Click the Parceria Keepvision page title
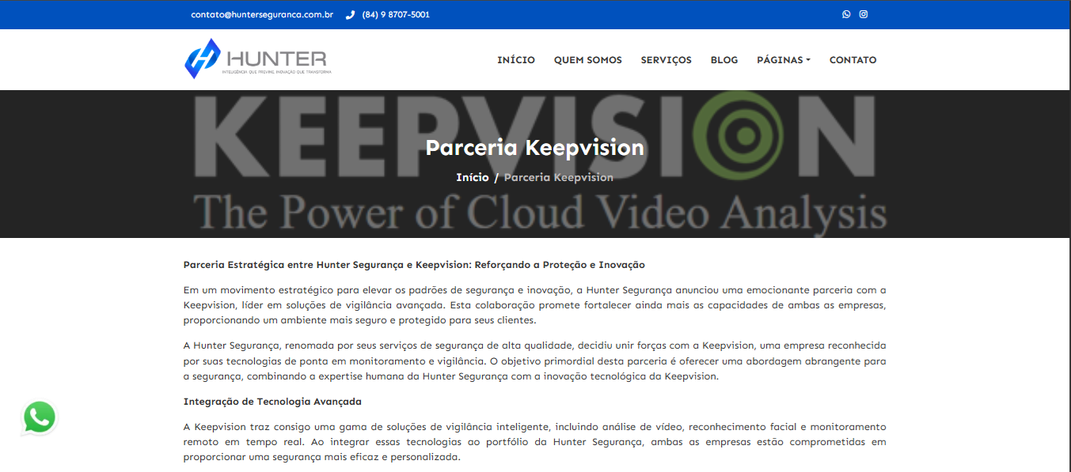The width and height of the screenshot is (1071, 472). point(534,148)
